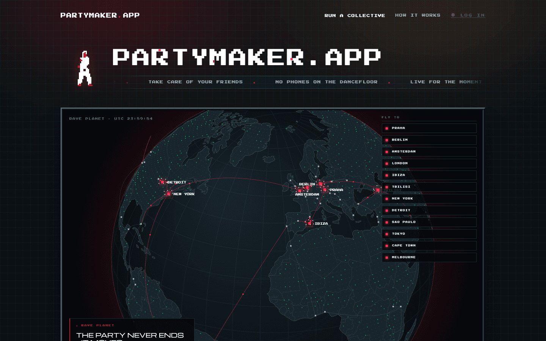Select Sao Paulo destination

click(429, 222)
